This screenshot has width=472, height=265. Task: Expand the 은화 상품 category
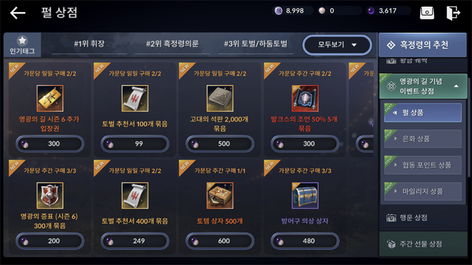[422, 139]
